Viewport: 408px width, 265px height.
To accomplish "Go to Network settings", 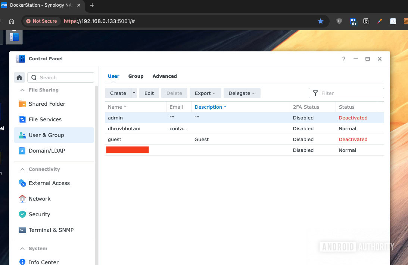I will (x=40, y=199).
